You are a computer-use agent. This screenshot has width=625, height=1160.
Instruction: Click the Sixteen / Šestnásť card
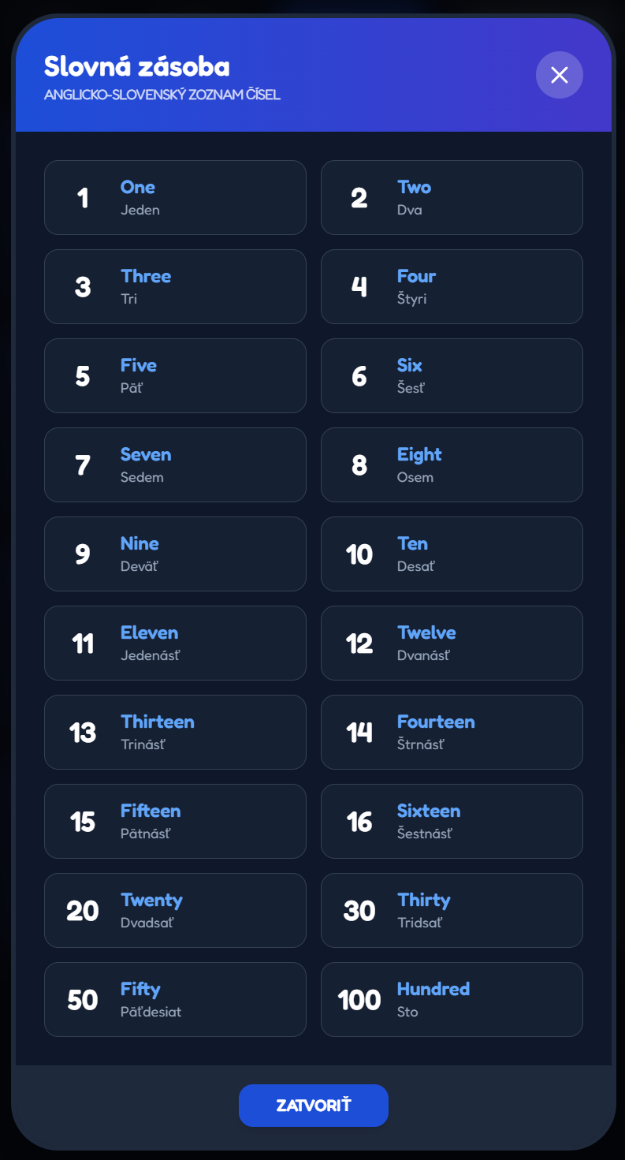click(x=452, y=822)
